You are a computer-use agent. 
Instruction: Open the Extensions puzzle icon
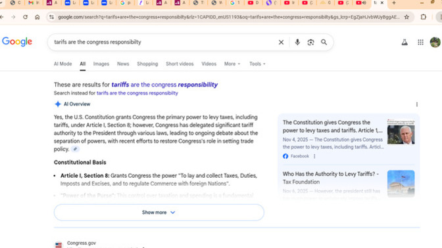coord(424,17)
